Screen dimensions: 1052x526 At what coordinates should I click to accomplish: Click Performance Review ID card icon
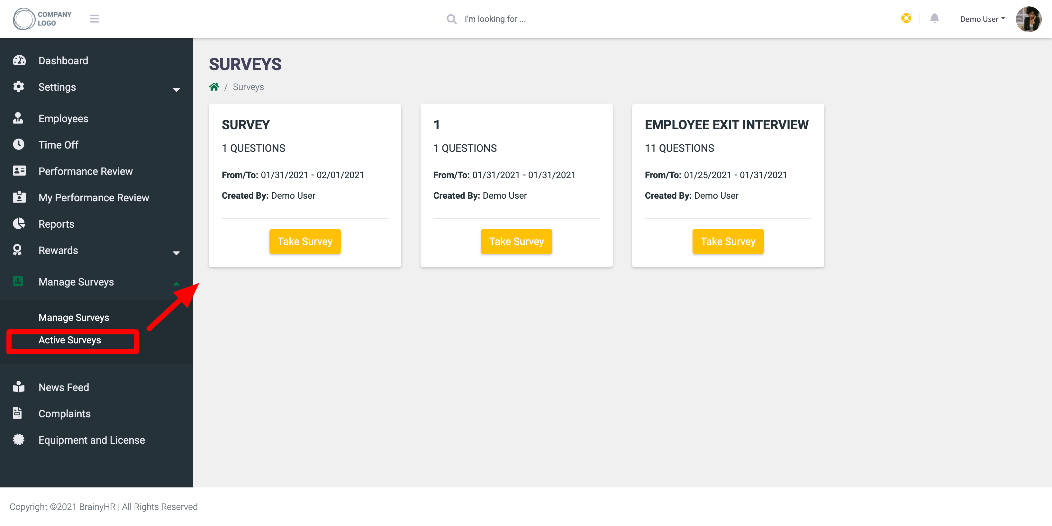coord(19,171)
